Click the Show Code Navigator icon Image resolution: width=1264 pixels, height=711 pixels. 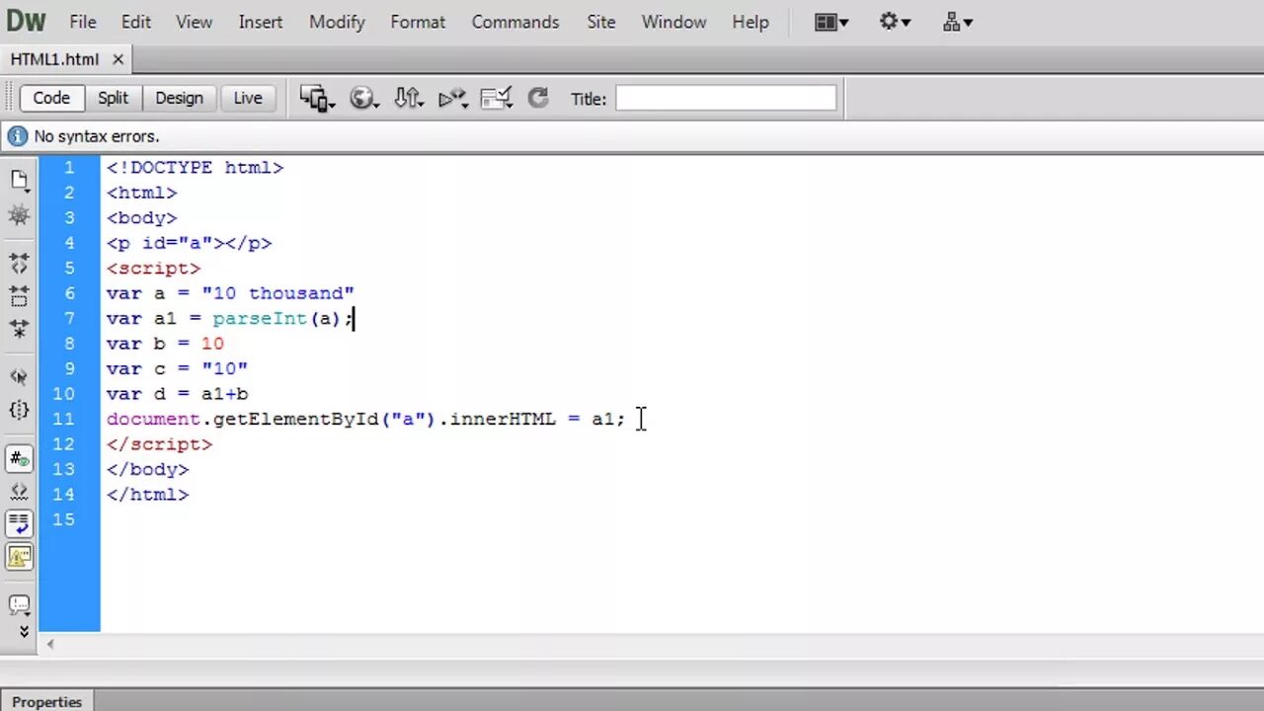19,214
